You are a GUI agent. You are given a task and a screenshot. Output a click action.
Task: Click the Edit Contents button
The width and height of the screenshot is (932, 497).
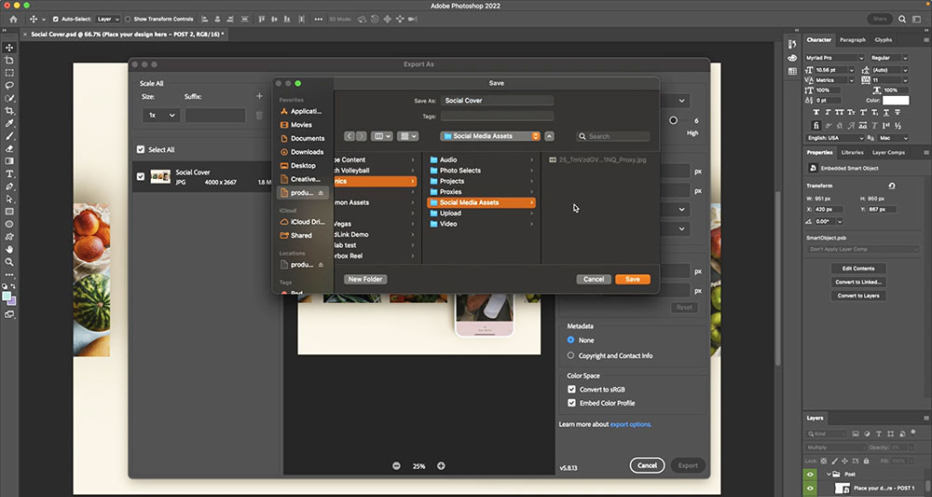point(858,269)
